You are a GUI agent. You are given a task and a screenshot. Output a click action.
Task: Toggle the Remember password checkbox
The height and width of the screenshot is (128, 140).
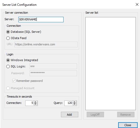click(14, 81)
